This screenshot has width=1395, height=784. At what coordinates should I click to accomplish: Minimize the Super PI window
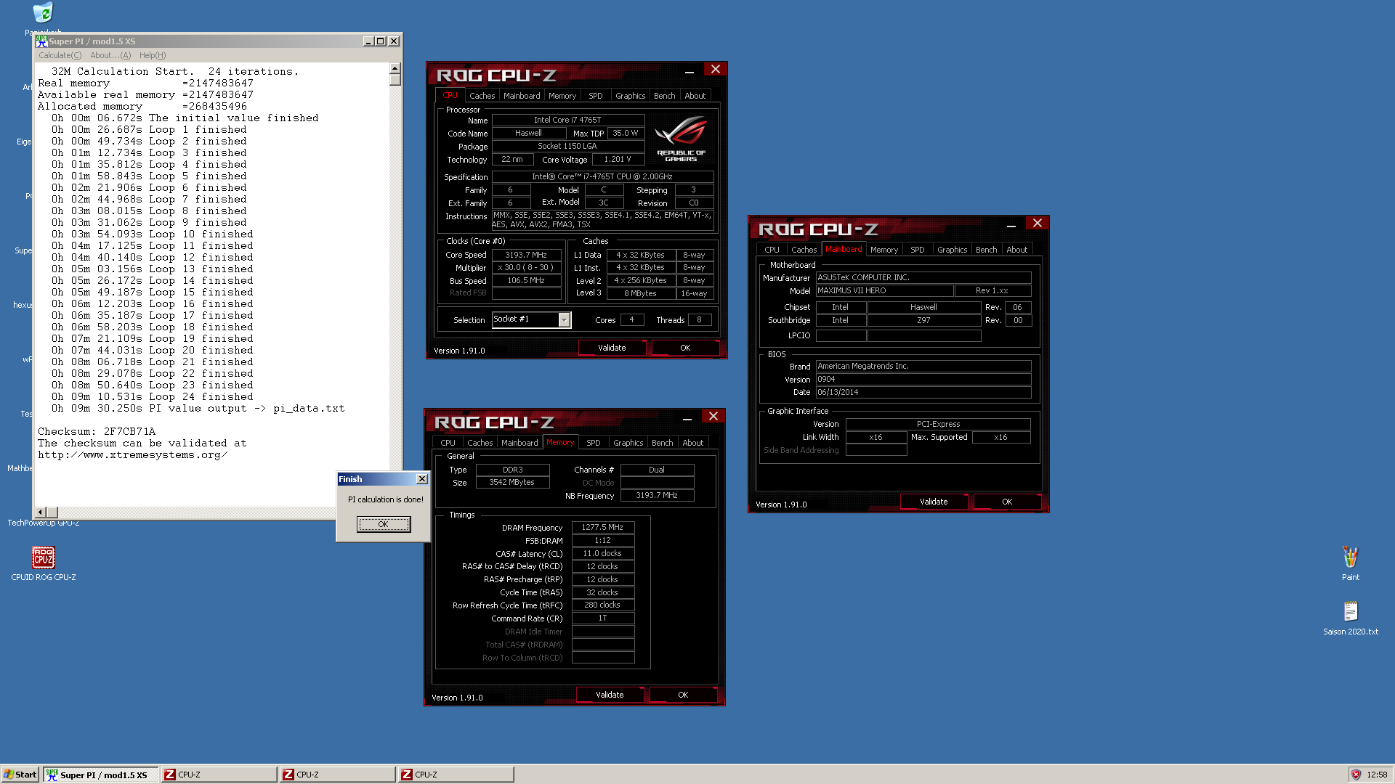tap(368, 41)
